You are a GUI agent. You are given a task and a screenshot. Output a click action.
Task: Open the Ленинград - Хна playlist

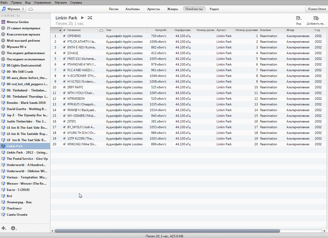click(x=25, y=202)
